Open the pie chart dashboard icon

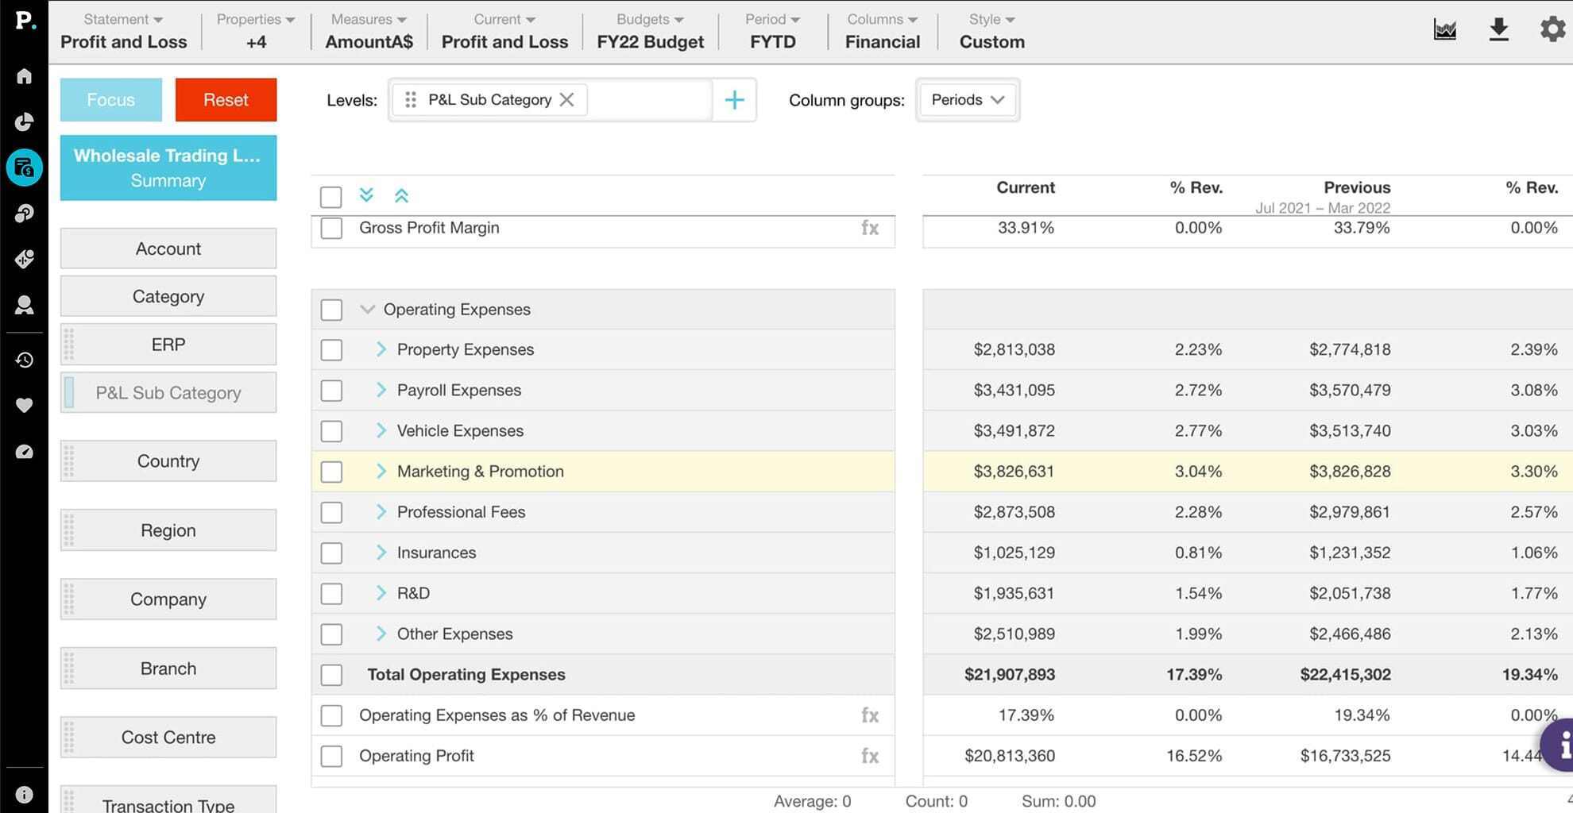[x=24, y=121]
